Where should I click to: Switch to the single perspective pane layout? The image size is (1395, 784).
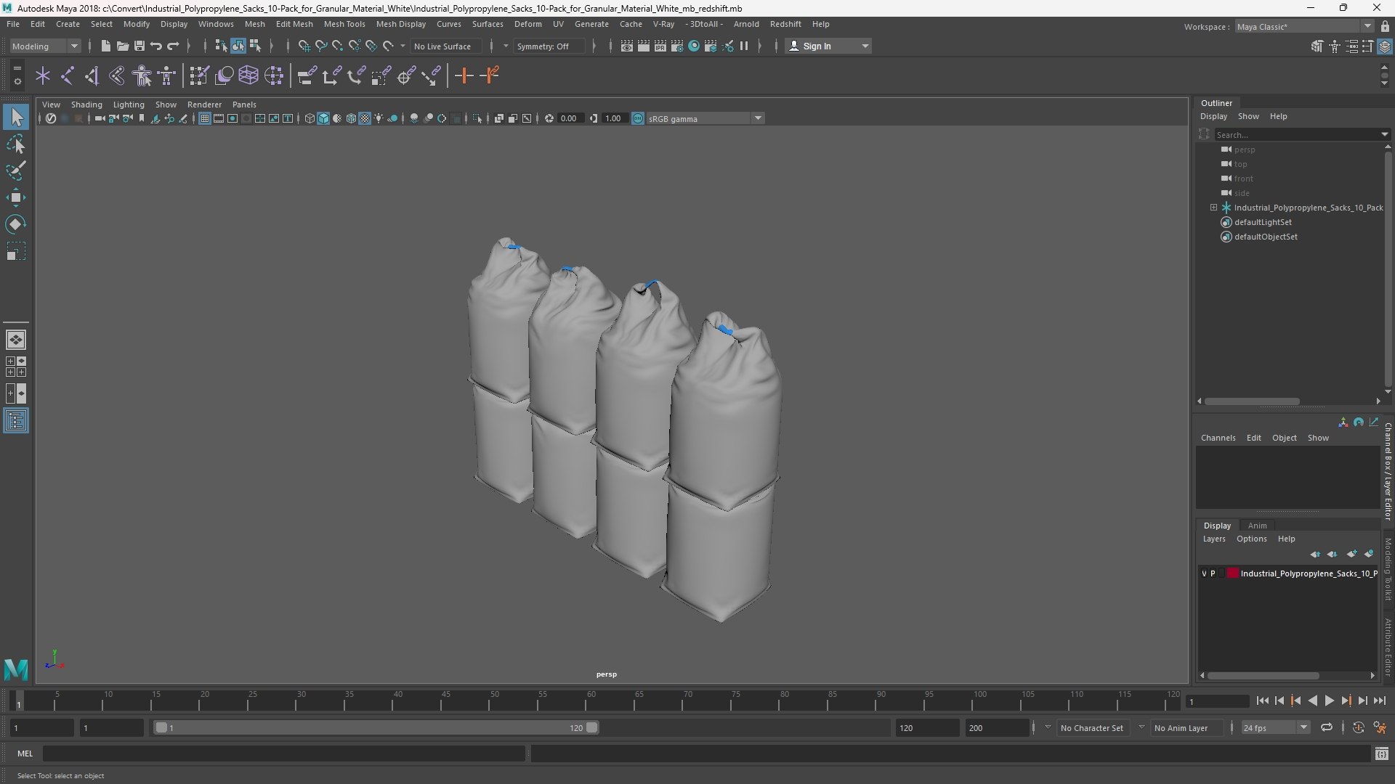coord(16,340)
